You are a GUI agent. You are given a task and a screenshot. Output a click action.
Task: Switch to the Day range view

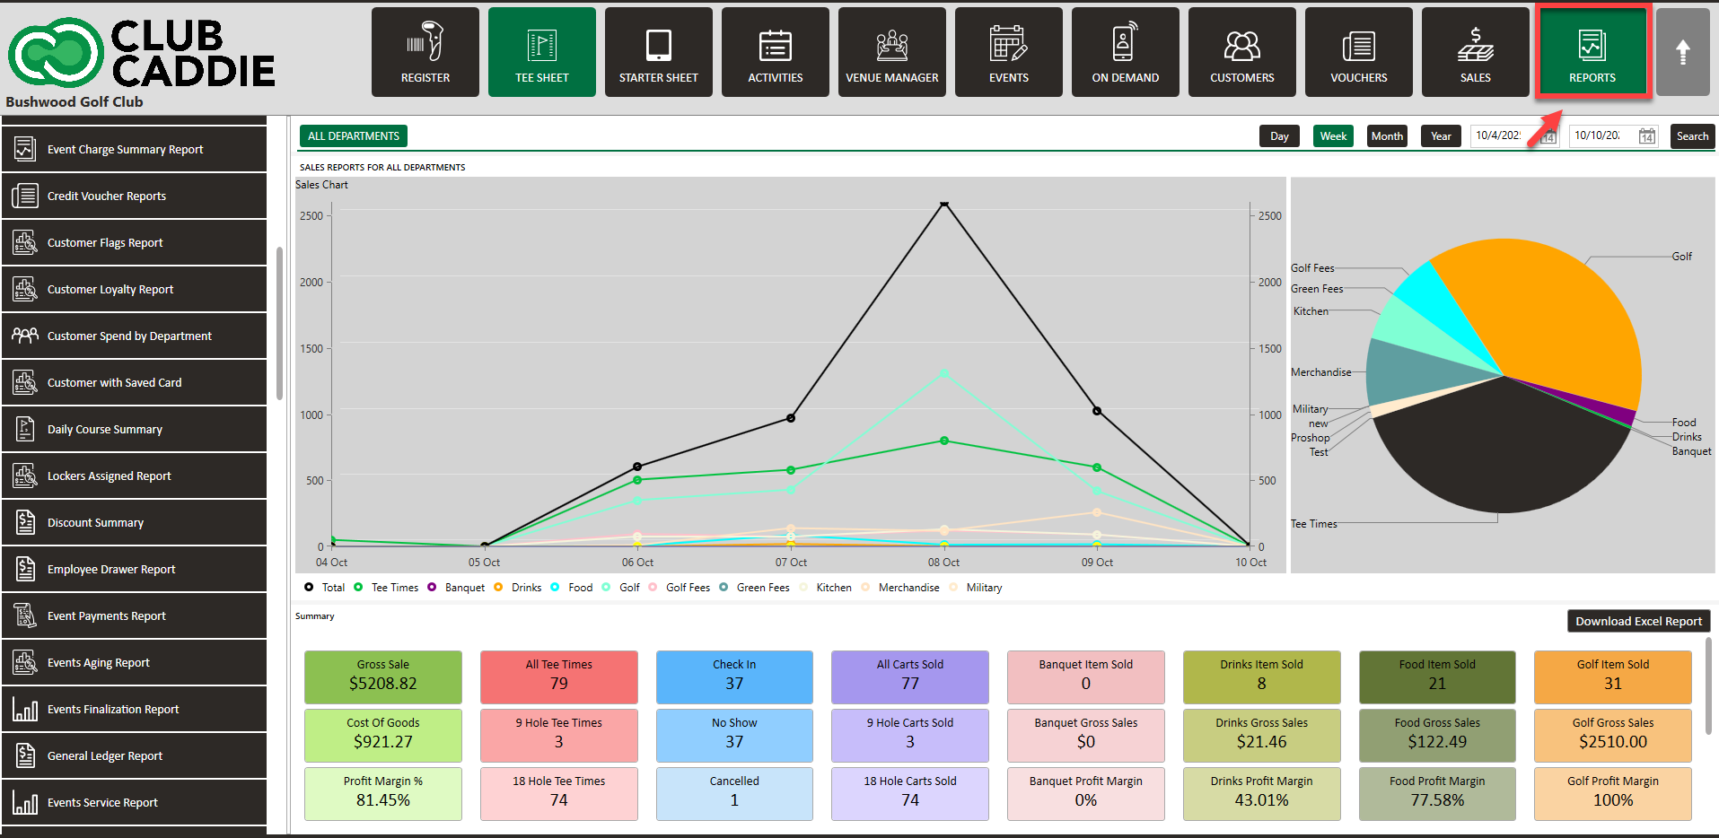point(1279,136)
